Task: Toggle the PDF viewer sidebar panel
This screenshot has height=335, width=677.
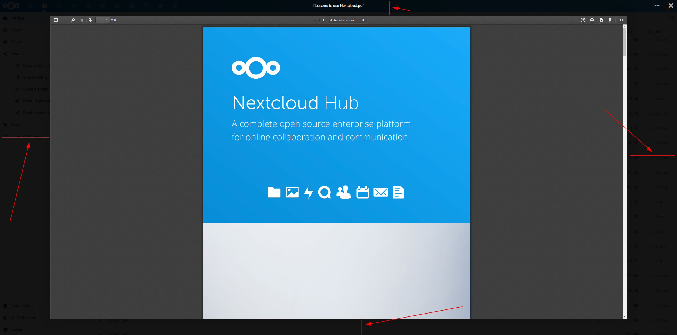Action: [56, 20]
